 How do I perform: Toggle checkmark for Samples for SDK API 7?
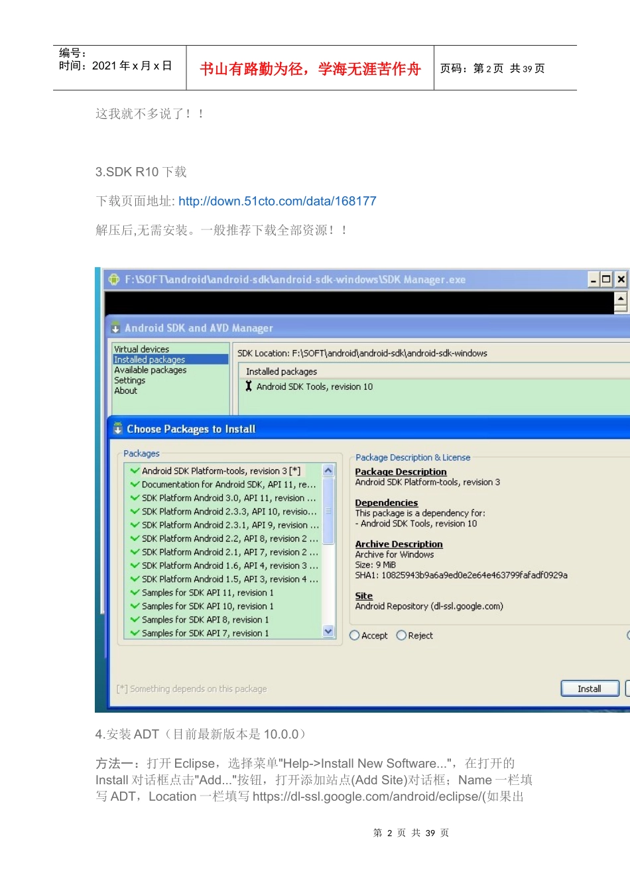(135, 633)
